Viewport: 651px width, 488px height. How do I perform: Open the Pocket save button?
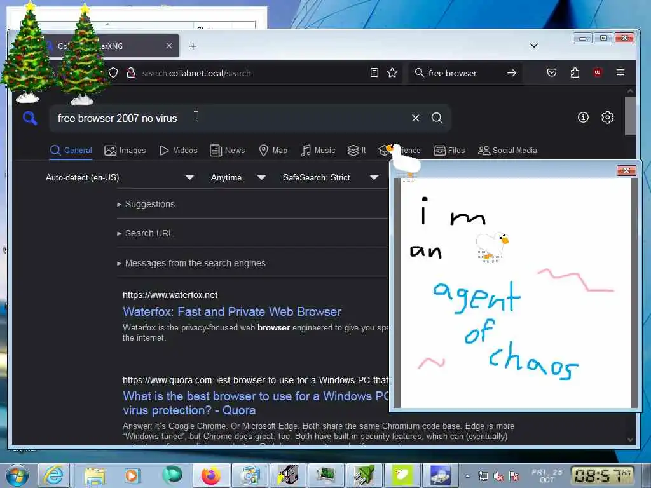(552, 73)
